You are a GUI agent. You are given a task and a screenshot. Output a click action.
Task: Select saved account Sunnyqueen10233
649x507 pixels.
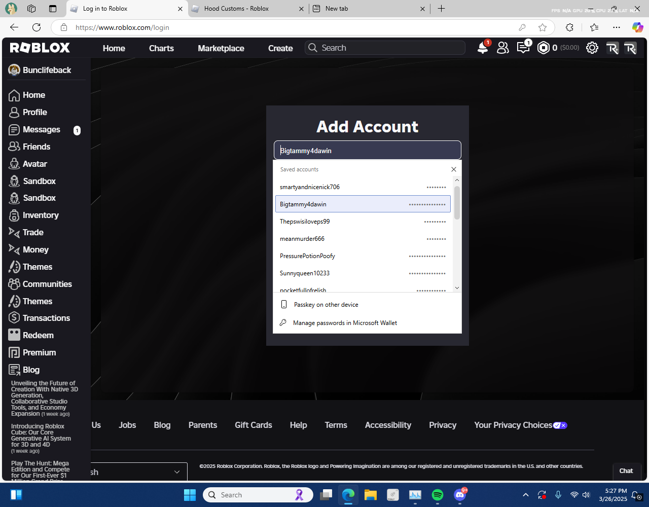[x=363, y=273]
